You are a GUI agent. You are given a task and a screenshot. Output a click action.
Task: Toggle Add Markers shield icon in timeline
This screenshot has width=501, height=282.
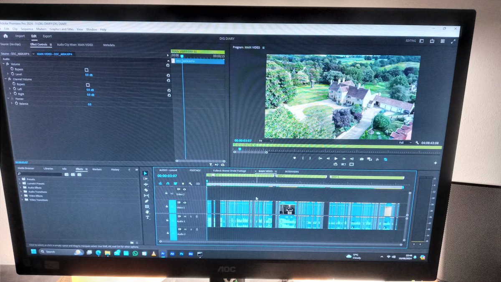tap(183, 183)
